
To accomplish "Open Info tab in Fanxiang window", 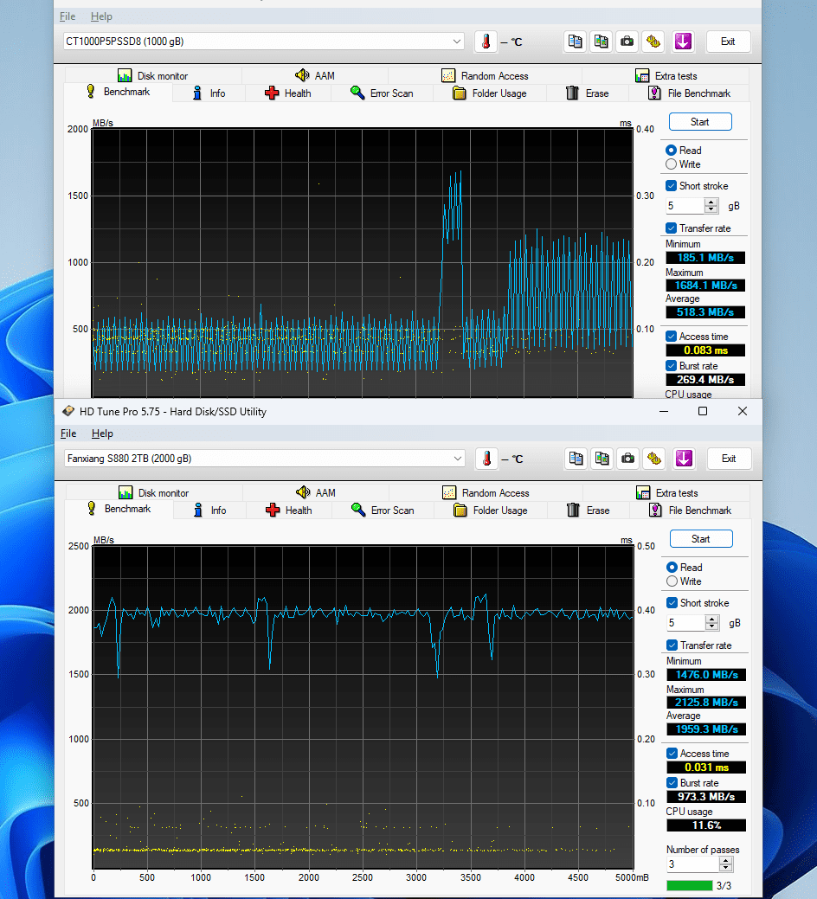I will 210,511.
